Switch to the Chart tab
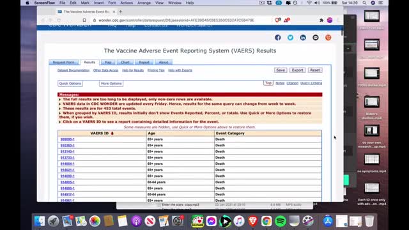 125,63
